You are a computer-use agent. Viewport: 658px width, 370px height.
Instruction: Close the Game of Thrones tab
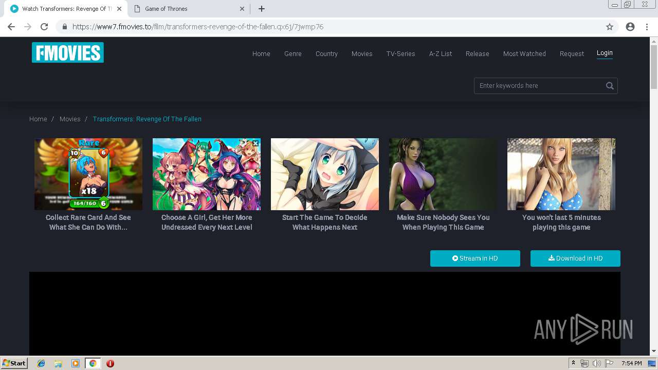[x=243, y=9]
